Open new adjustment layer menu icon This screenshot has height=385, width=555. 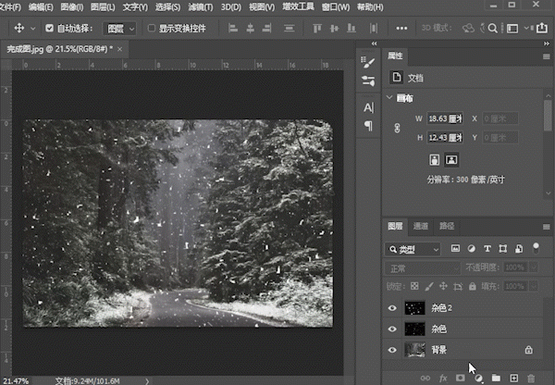point(478,378)
